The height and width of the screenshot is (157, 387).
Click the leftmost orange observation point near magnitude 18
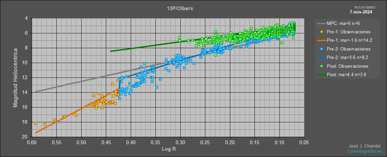click(35, 123)
